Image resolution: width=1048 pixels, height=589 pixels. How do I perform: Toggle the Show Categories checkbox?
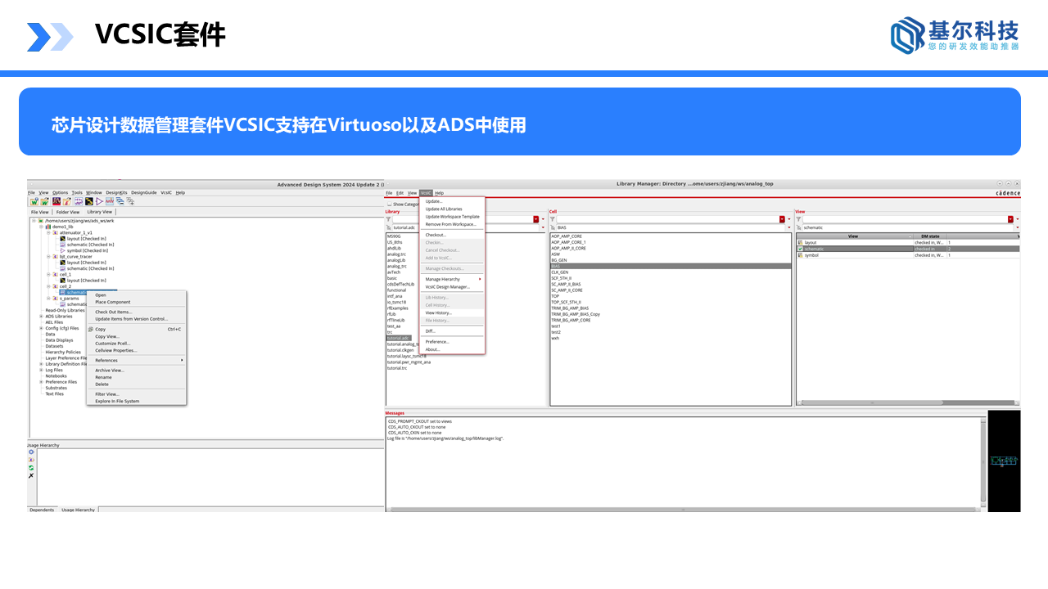coord(389,204)
